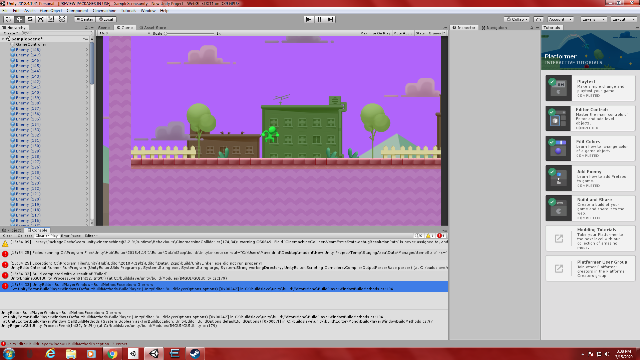Select the combined Transform tool
Screen dimensions: 640x360
point(62,19)
